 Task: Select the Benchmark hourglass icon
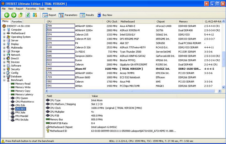click(x=8, y=80)
